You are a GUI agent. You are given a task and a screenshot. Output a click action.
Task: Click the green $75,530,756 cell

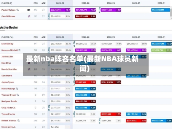(x=161, y=50)
